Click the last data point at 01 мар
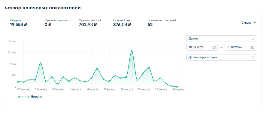272x114 pixels. 177,87
